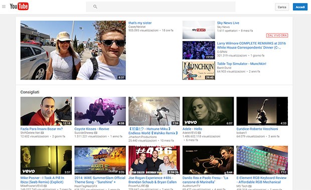Click the Carica upload button
Image resolution: width=311 pixels, height=190 pixels.
coord(282,7)
